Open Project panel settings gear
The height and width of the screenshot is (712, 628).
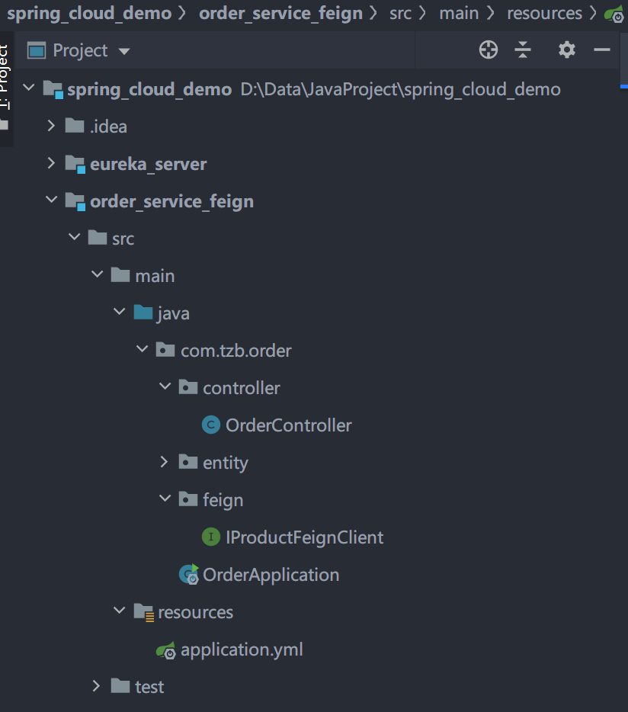point(566,50)
